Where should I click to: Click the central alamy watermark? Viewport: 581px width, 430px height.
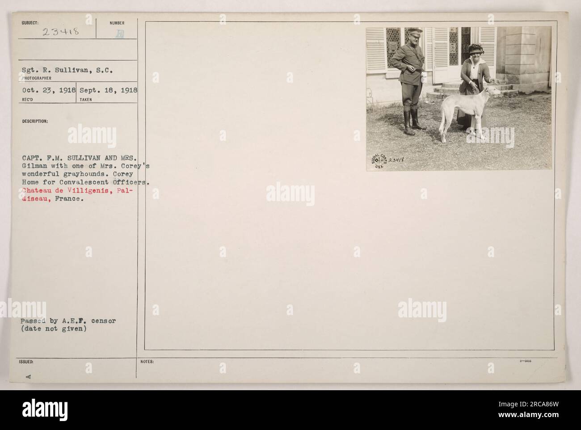pyautogui.click(x=290, y=194)
